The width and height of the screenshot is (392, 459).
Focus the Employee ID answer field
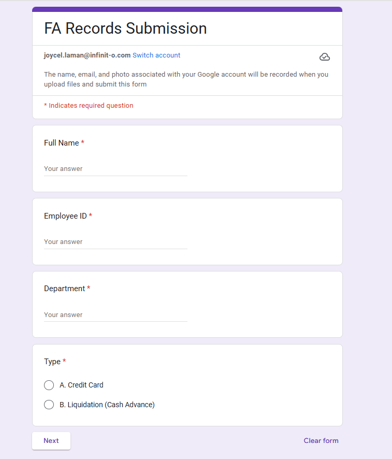[115, 242]
